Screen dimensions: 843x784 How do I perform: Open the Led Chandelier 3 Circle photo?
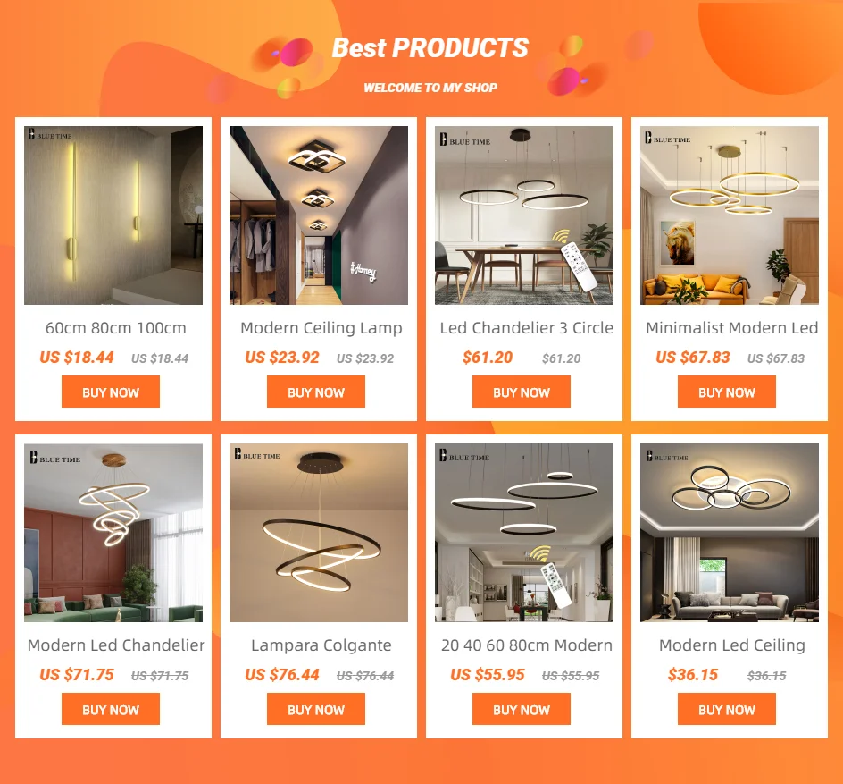(x=524, y=215)
